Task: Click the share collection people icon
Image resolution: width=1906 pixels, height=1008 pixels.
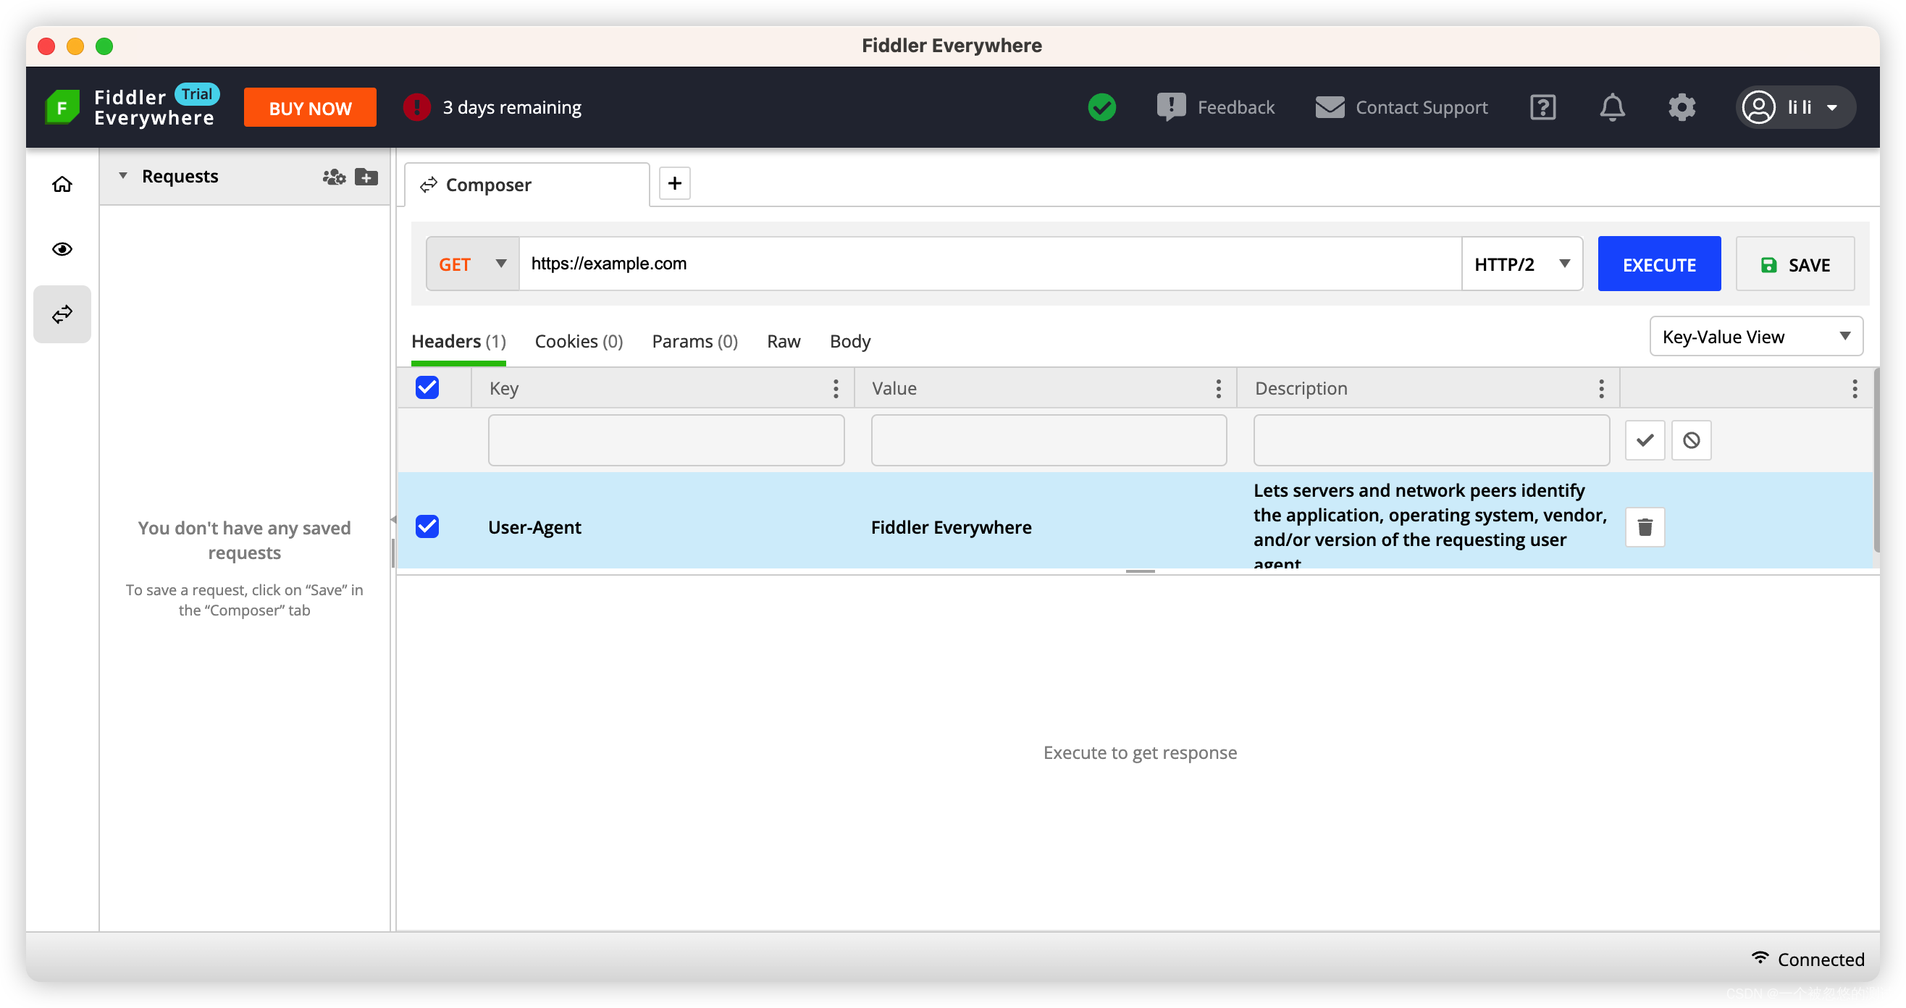Action: (334, 177)
